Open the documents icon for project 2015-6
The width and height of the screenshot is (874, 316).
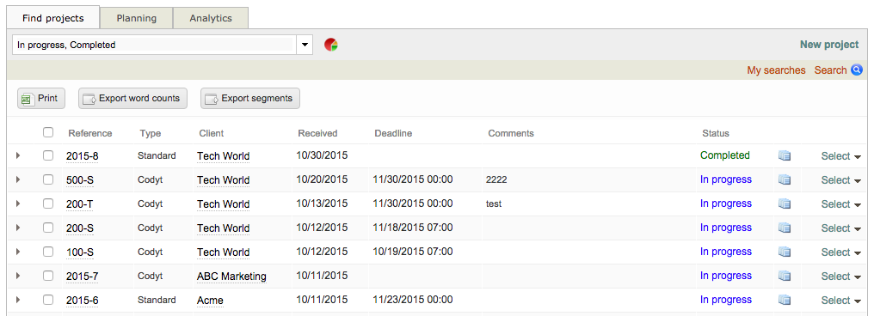pos(785,300)
